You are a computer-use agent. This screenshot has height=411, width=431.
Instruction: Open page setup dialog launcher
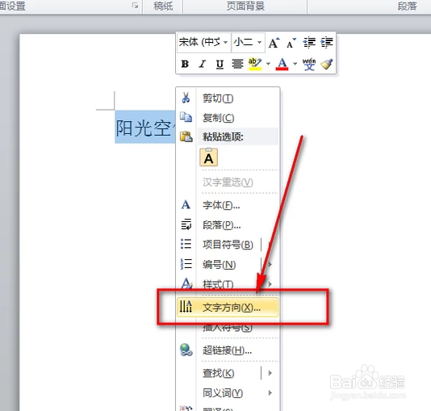point(136,5)
